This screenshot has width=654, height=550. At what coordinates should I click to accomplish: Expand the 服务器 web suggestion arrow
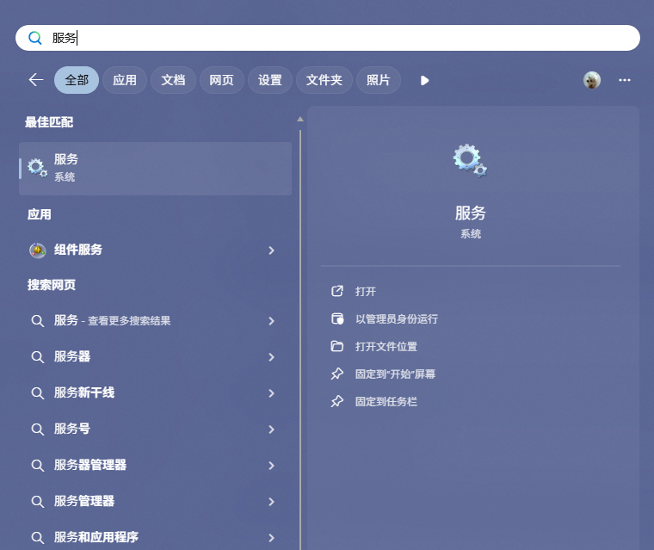[272, 357]
